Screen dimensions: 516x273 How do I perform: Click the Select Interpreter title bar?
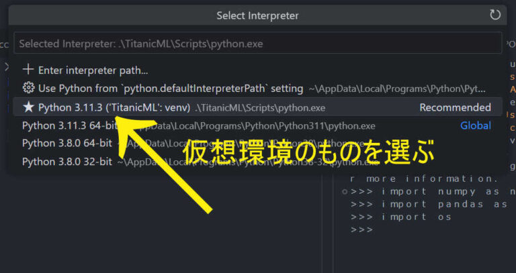pos(257,15)
